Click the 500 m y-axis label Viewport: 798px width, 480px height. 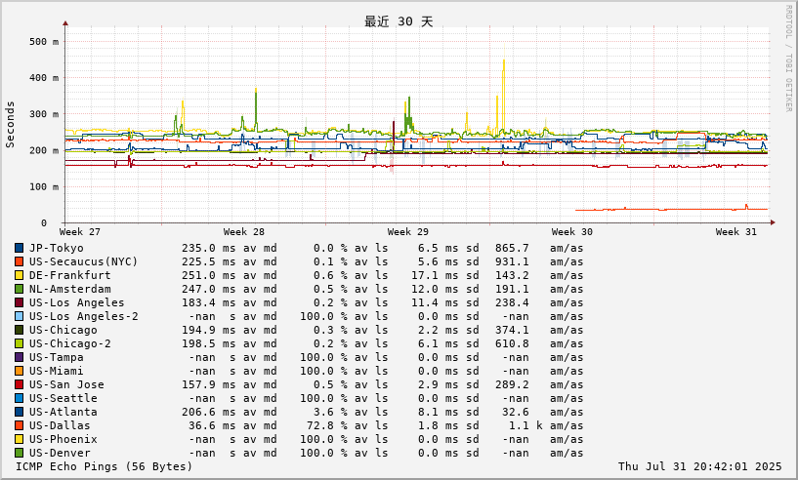click(x=44, y=42)
